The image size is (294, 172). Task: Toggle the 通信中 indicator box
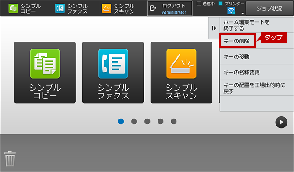[199, 4]
